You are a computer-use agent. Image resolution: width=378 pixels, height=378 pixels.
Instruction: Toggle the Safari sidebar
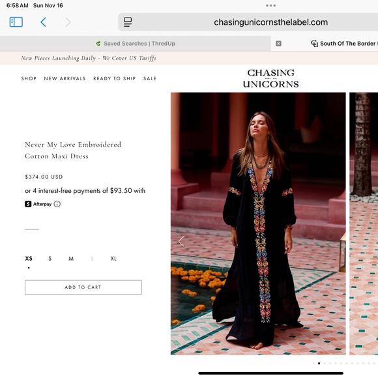(16, 22)
